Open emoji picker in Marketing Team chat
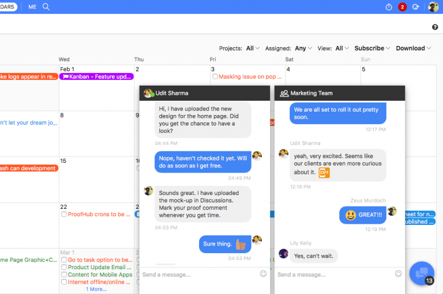The height and width of the screenshot is (294, 443). coord(398,274)
